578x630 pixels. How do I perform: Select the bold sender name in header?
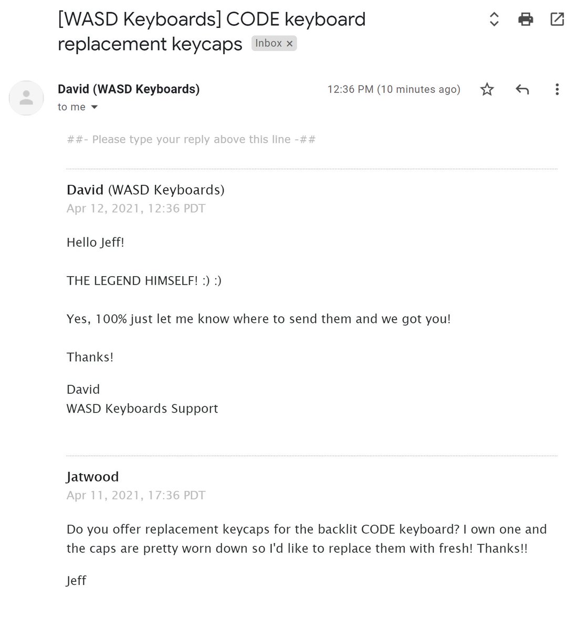[x=129, y=89]
